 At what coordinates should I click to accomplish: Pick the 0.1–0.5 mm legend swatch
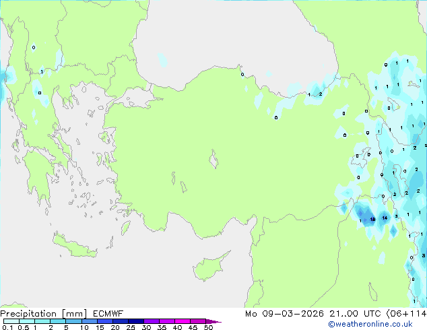click(11, 321)
